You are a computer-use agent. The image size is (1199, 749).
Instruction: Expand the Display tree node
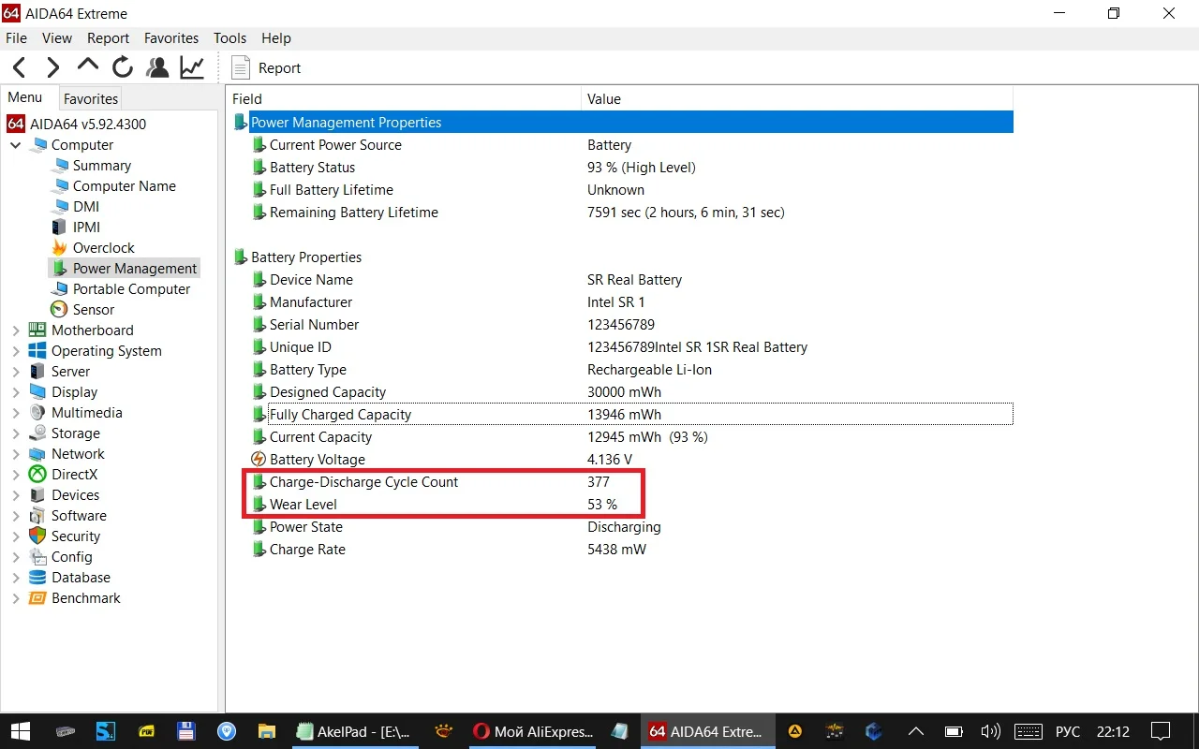(16, 392)
